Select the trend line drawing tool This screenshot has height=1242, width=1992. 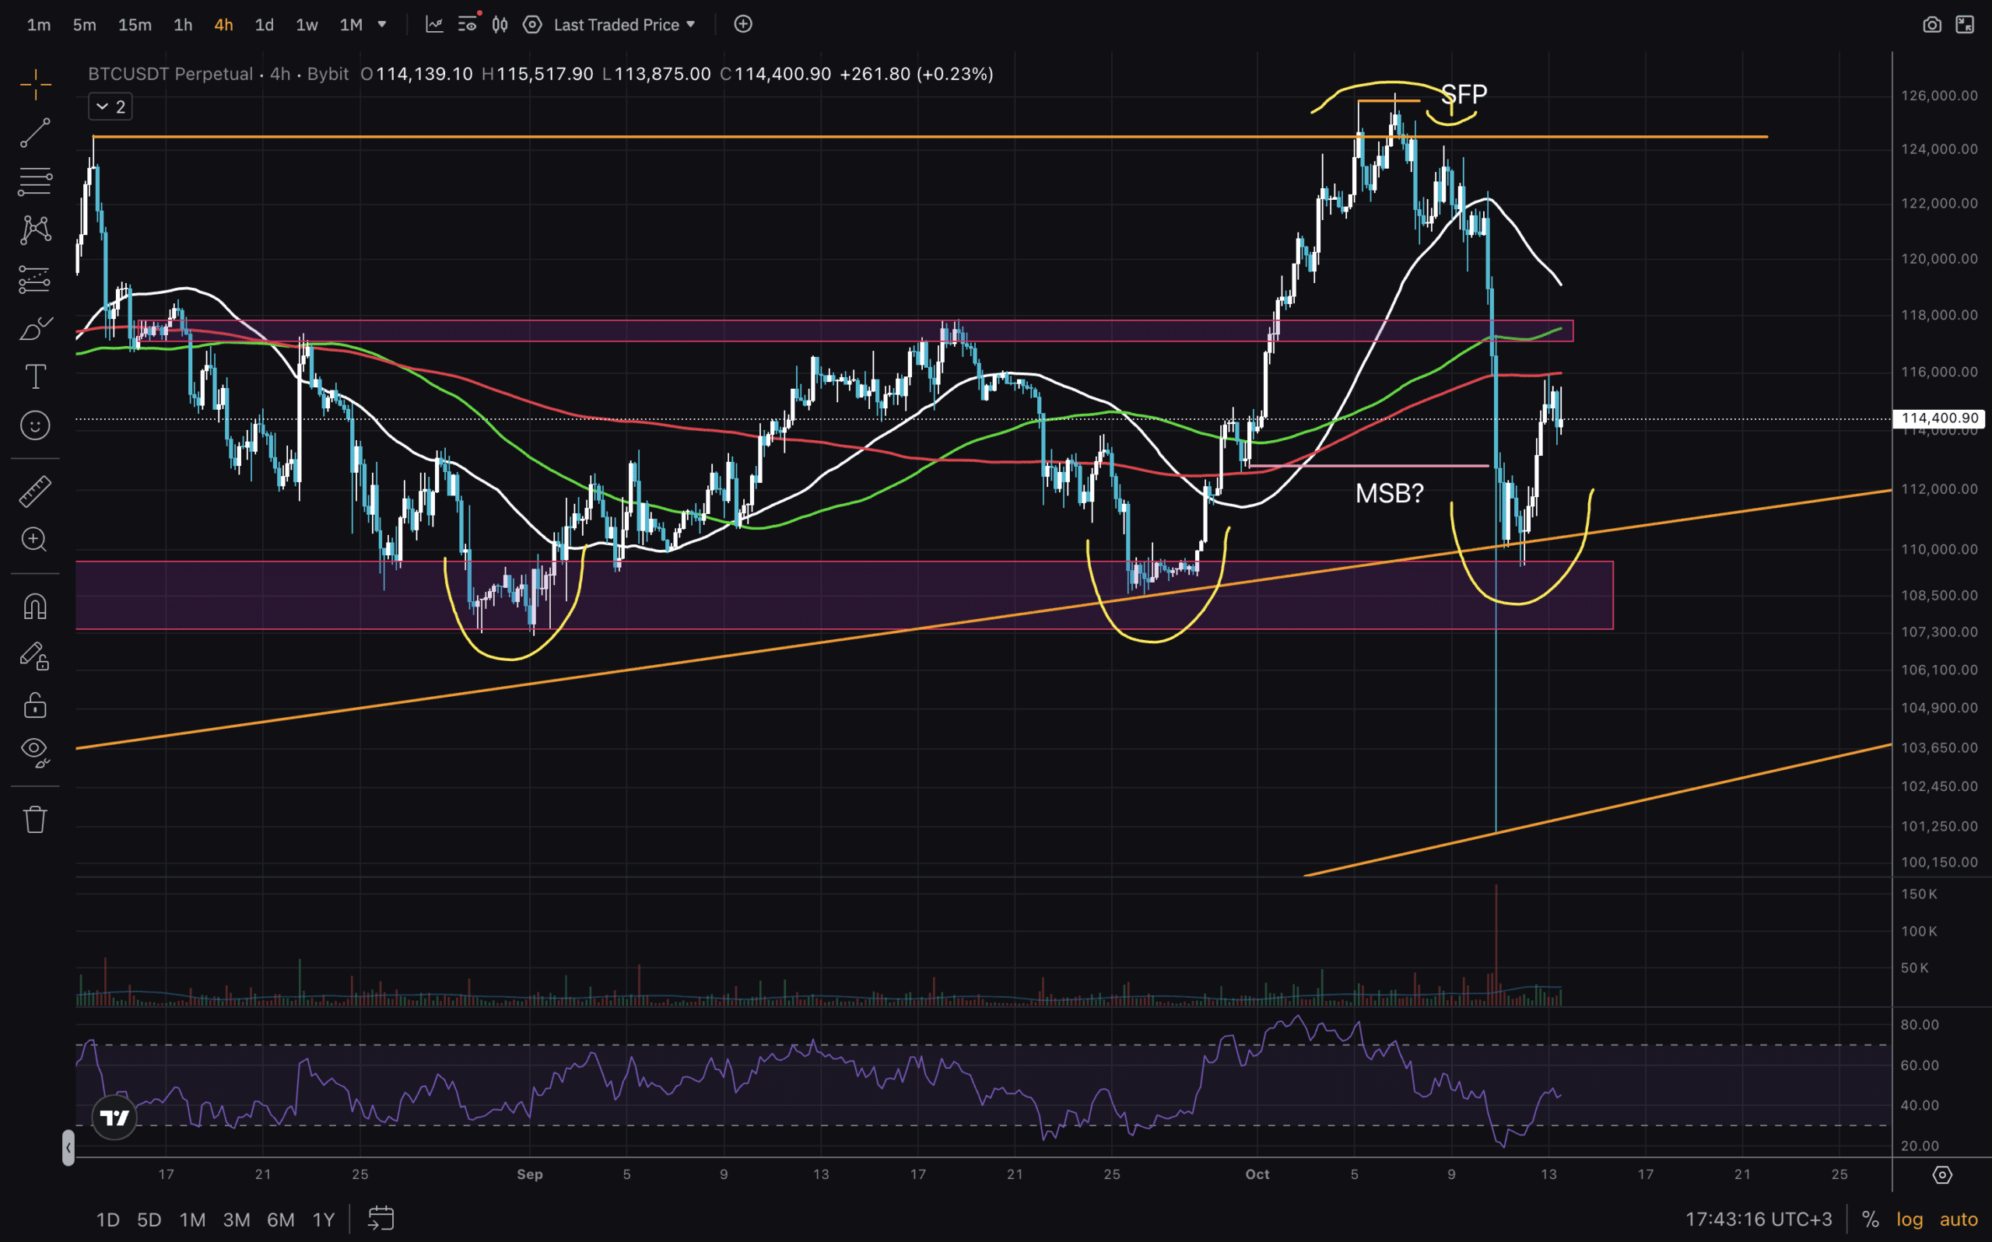[35, 132]
